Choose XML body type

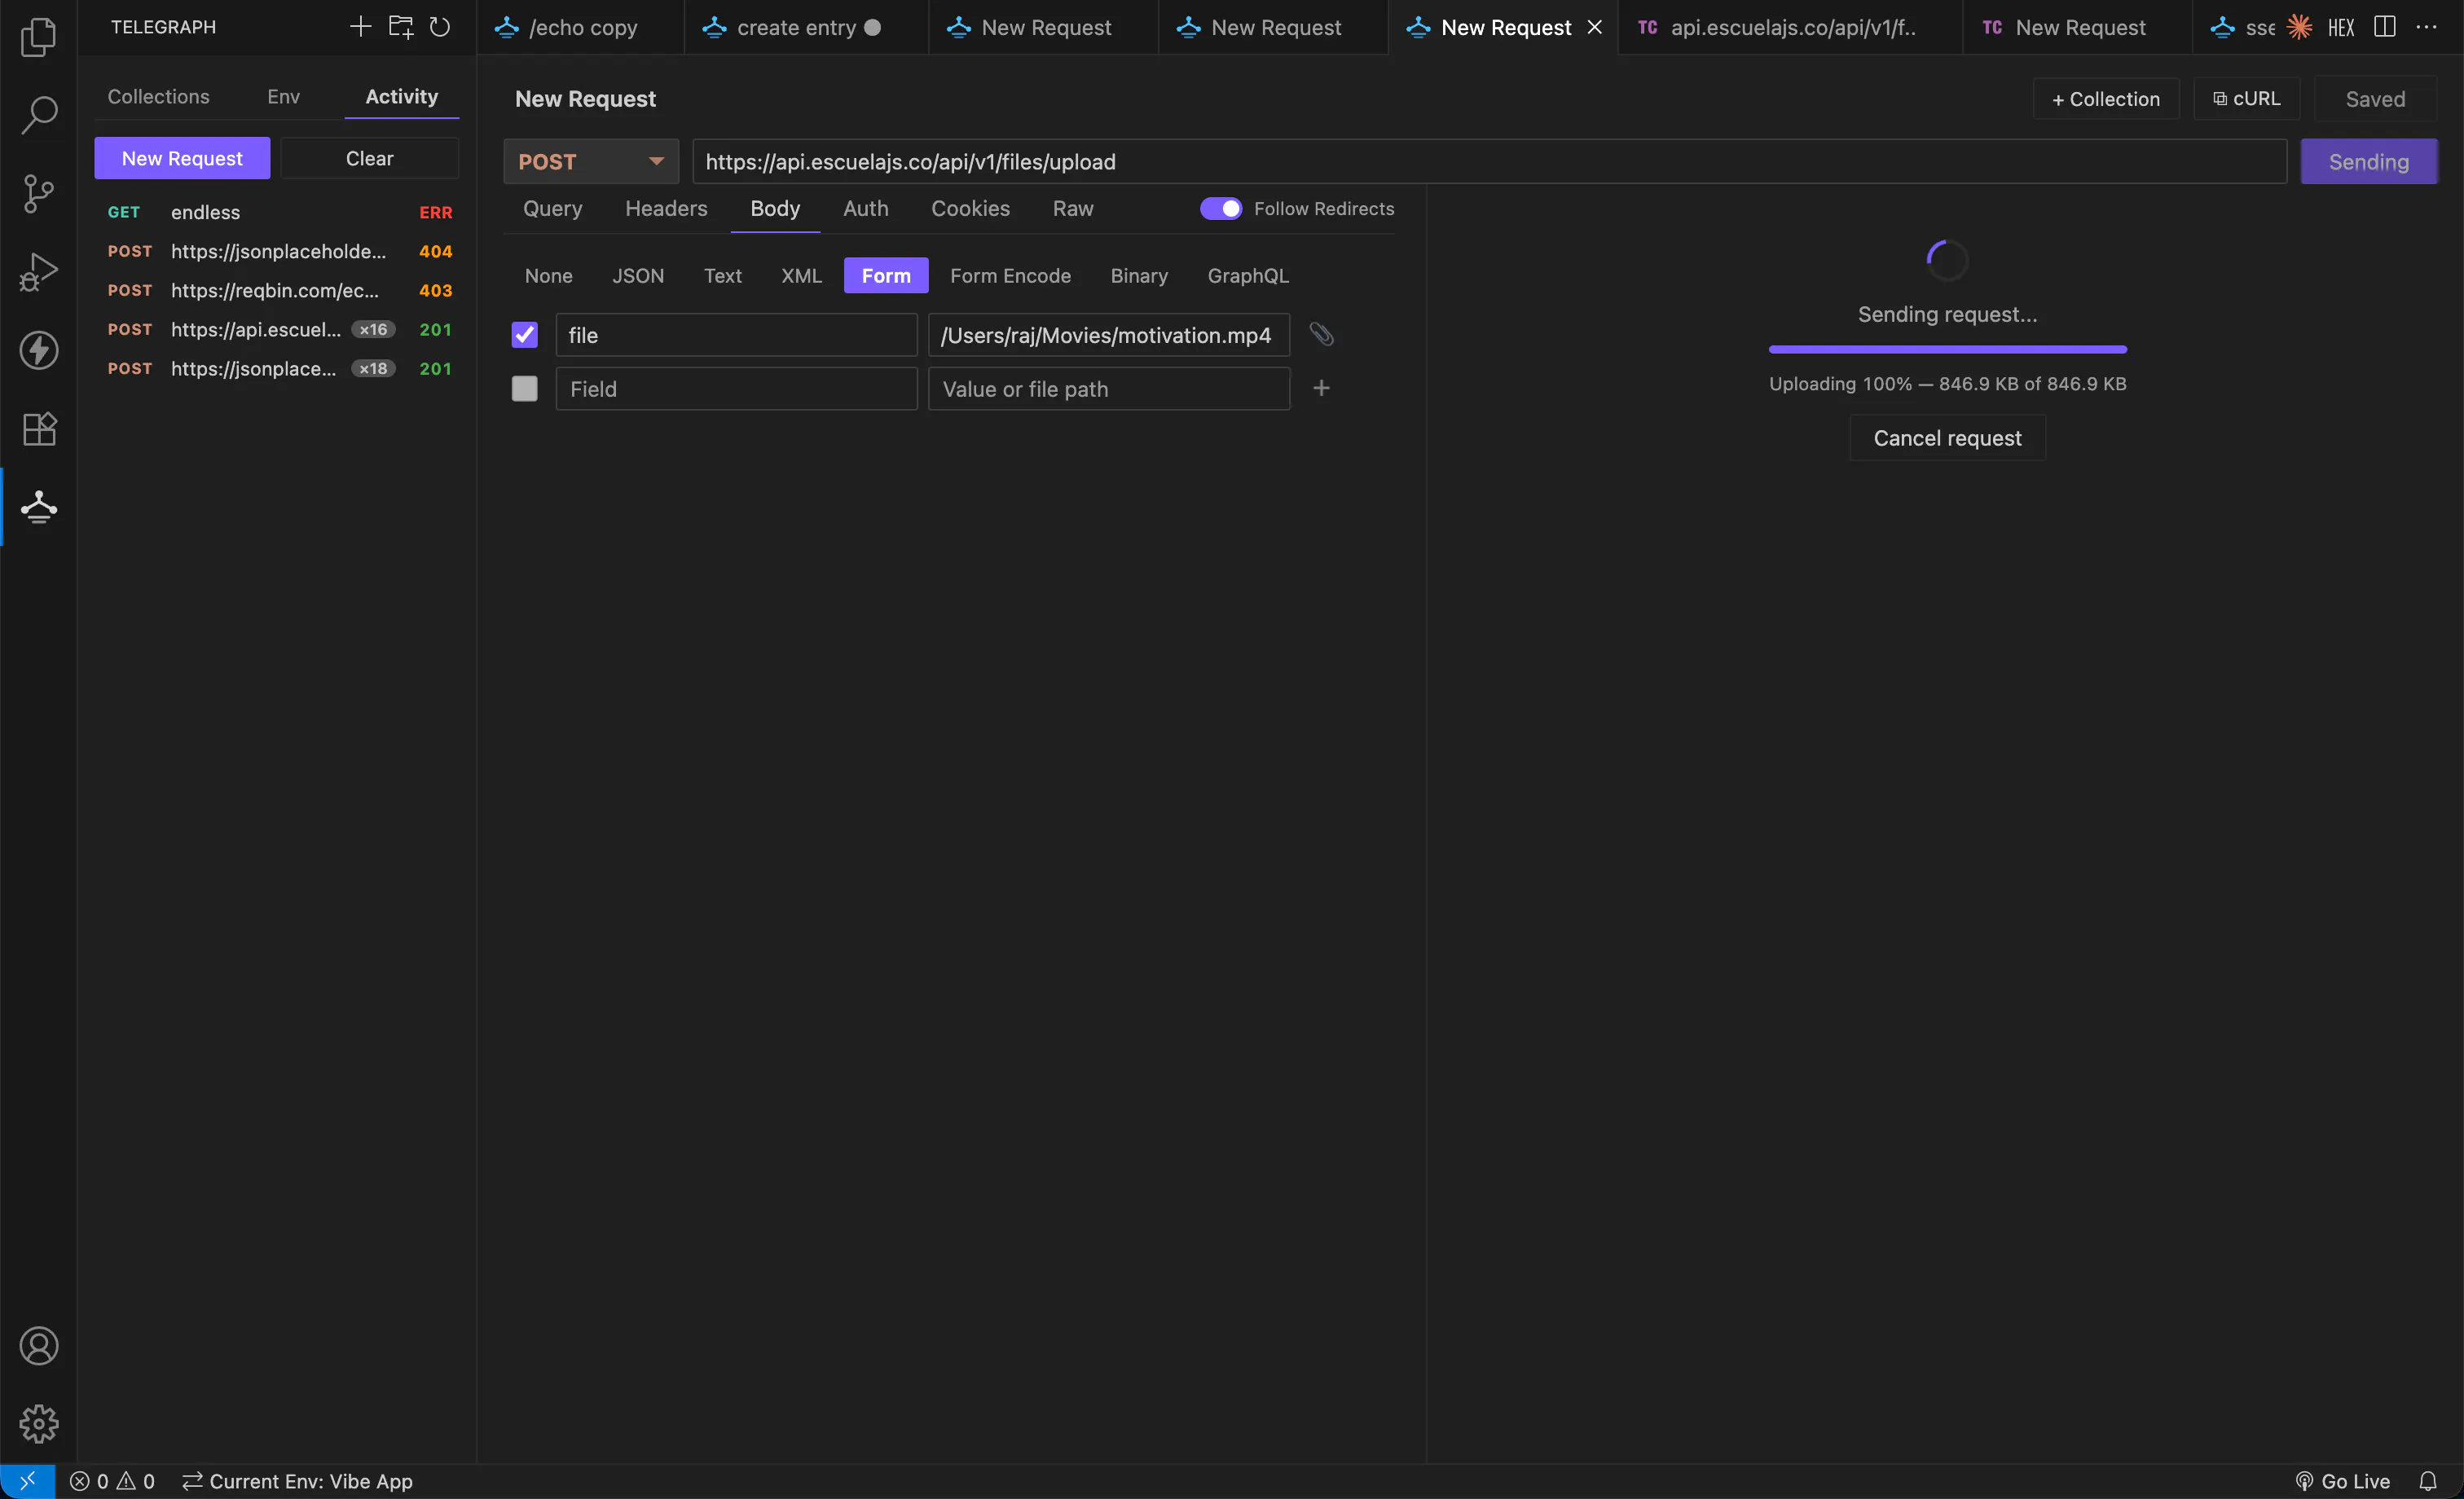click(x=801, y=275)
